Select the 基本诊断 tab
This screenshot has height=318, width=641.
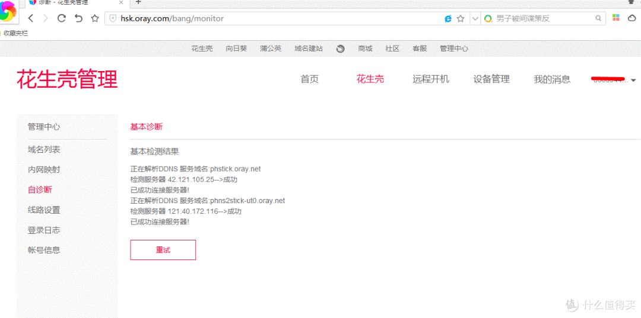coord(147,127)
